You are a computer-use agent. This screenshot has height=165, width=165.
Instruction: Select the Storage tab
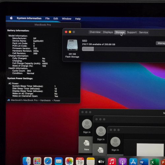click(120, 32)
